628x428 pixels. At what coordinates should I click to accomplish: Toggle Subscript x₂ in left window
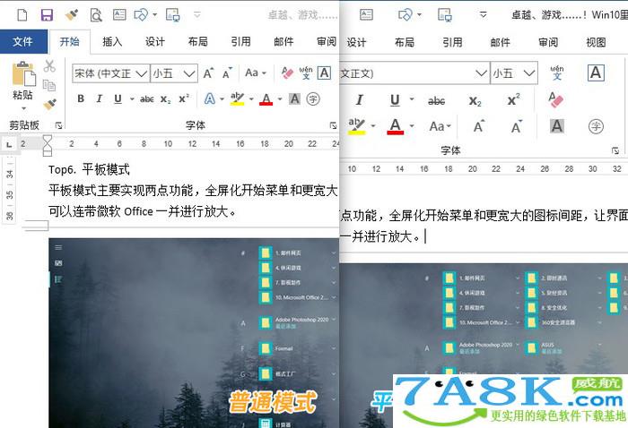click(x=165, y=99)
